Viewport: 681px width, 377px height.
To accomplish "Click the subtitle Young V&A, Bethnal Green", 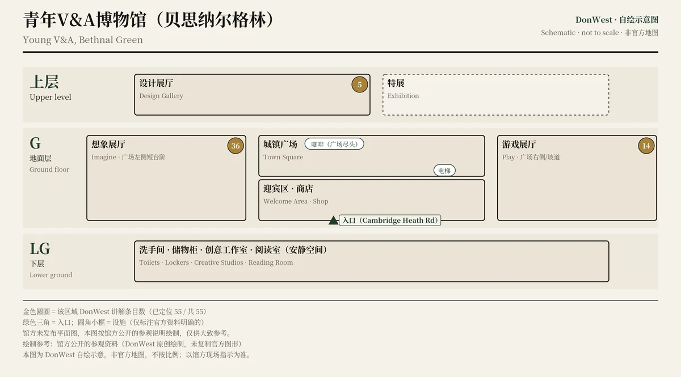I will [x=83, y=40].
